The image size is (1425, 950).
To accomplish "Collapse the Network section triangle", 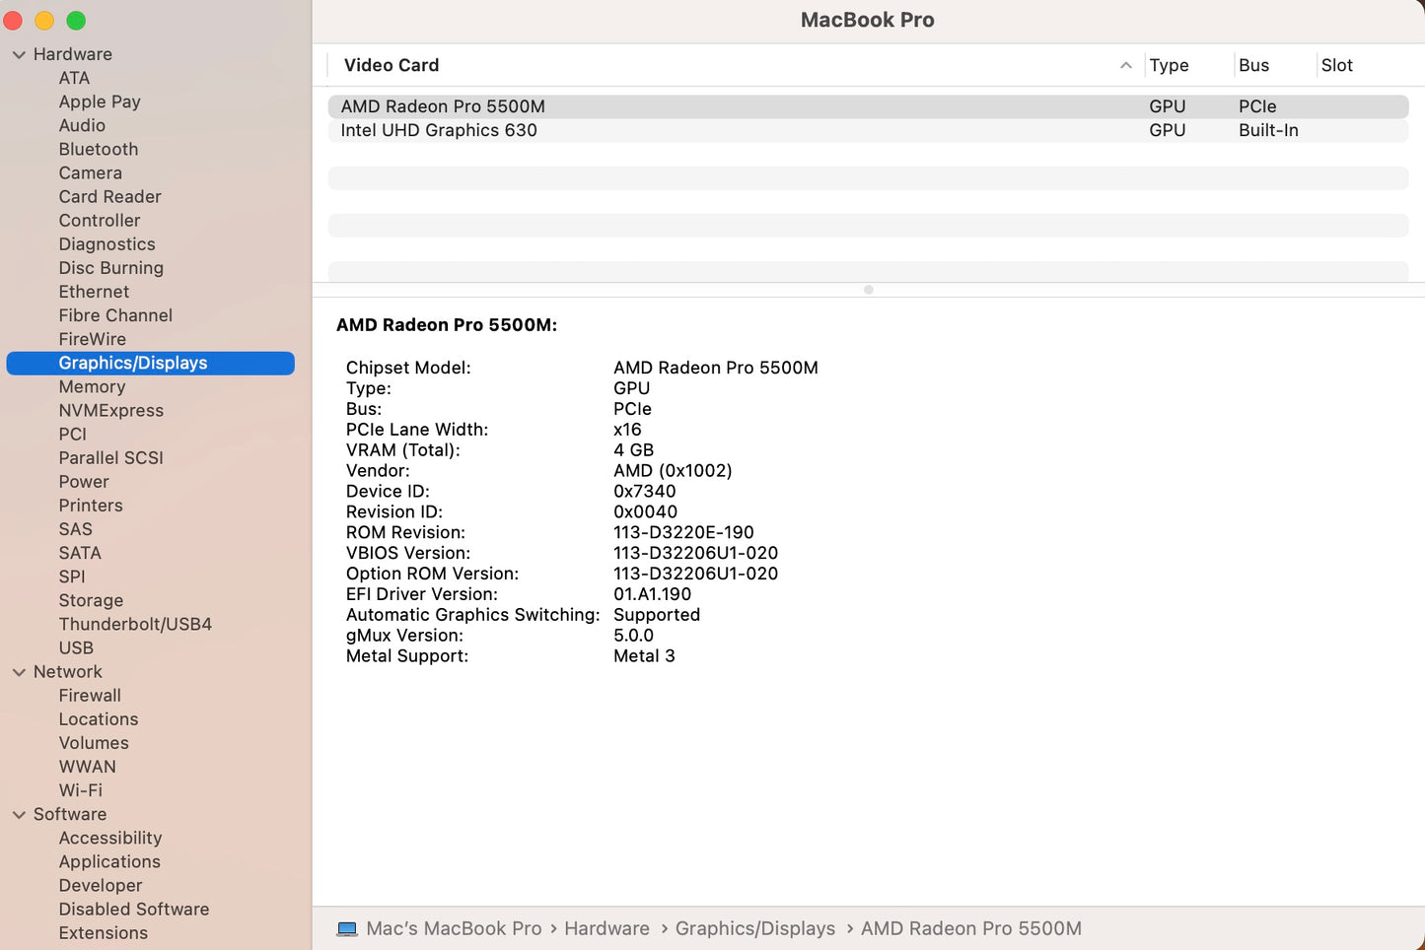I will pos(20,671).
